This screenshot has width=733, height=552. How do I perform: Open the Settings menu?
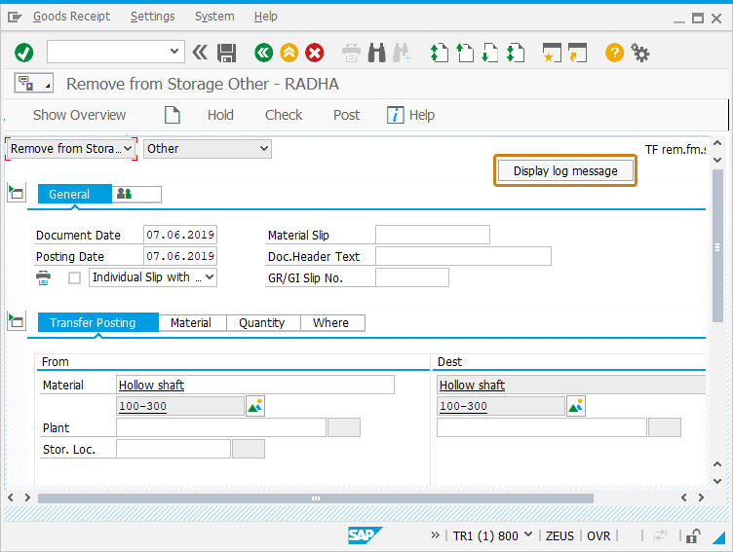tap(152, 17)
